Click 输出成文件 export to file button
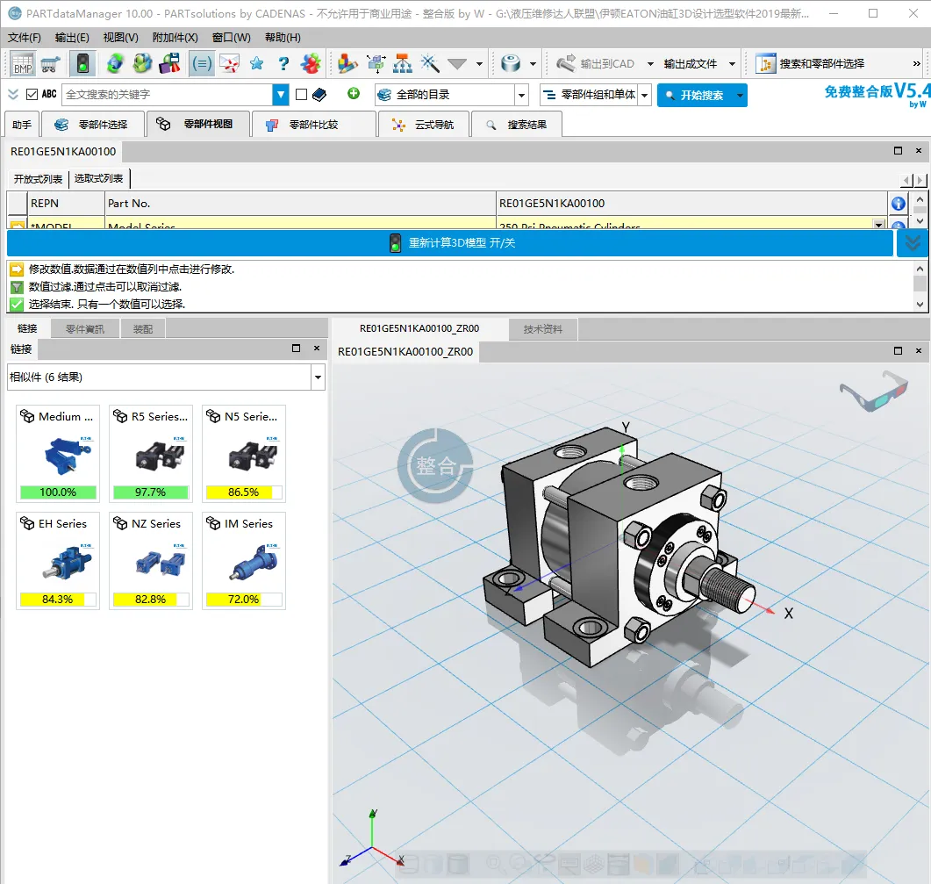 690,63
